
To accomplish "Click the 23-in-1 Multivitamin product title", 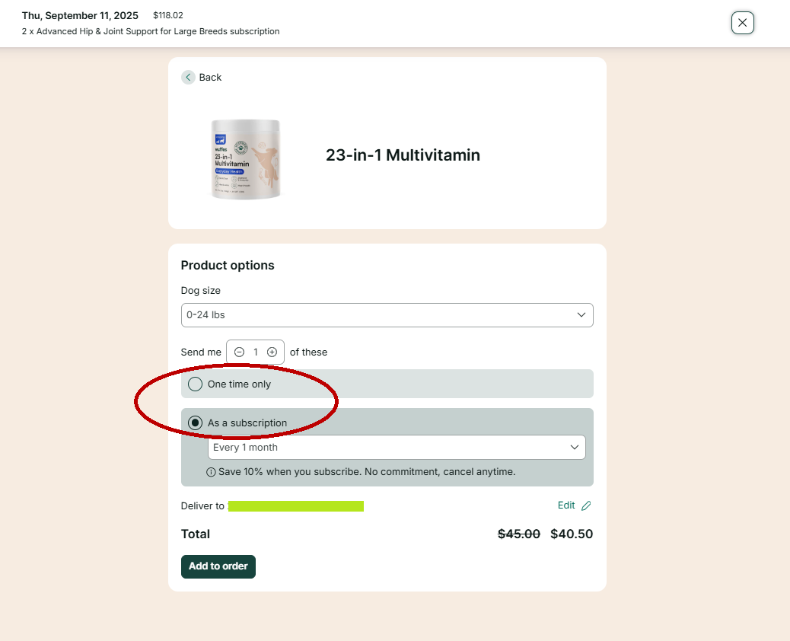I will pos(403,155).
